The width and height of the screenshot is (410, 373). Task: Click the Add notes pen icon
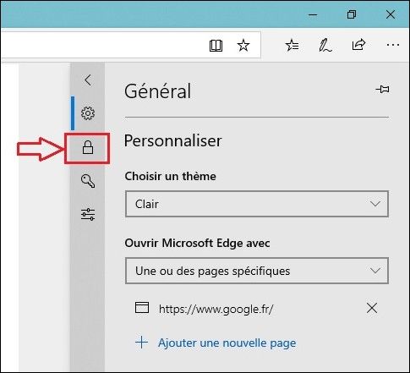point(325,45)
